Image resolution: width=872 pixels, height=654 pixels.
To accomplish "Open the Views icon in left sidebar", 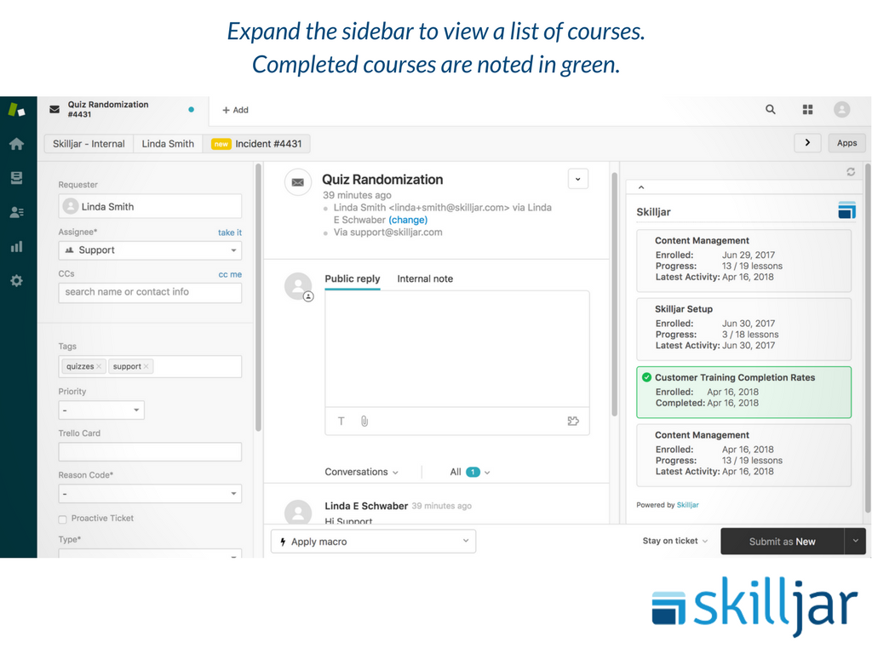I will pyautogui.click(x=16, y=178).
